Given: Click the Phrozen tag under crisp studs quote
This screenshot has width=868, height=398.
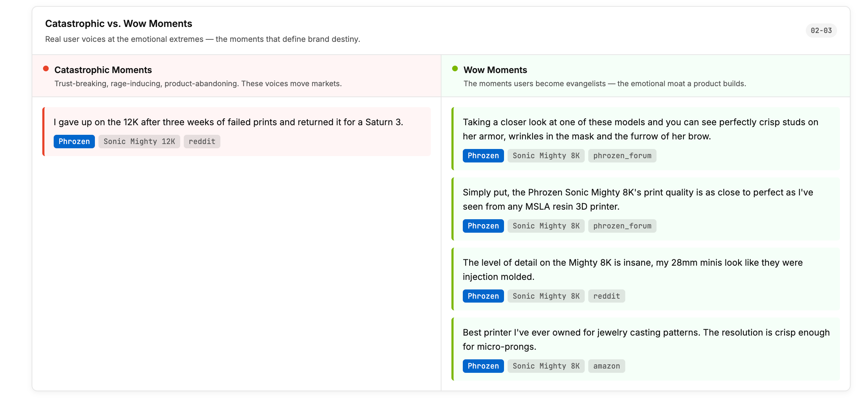Looking at the screenshot, I should tap(483, 156).
